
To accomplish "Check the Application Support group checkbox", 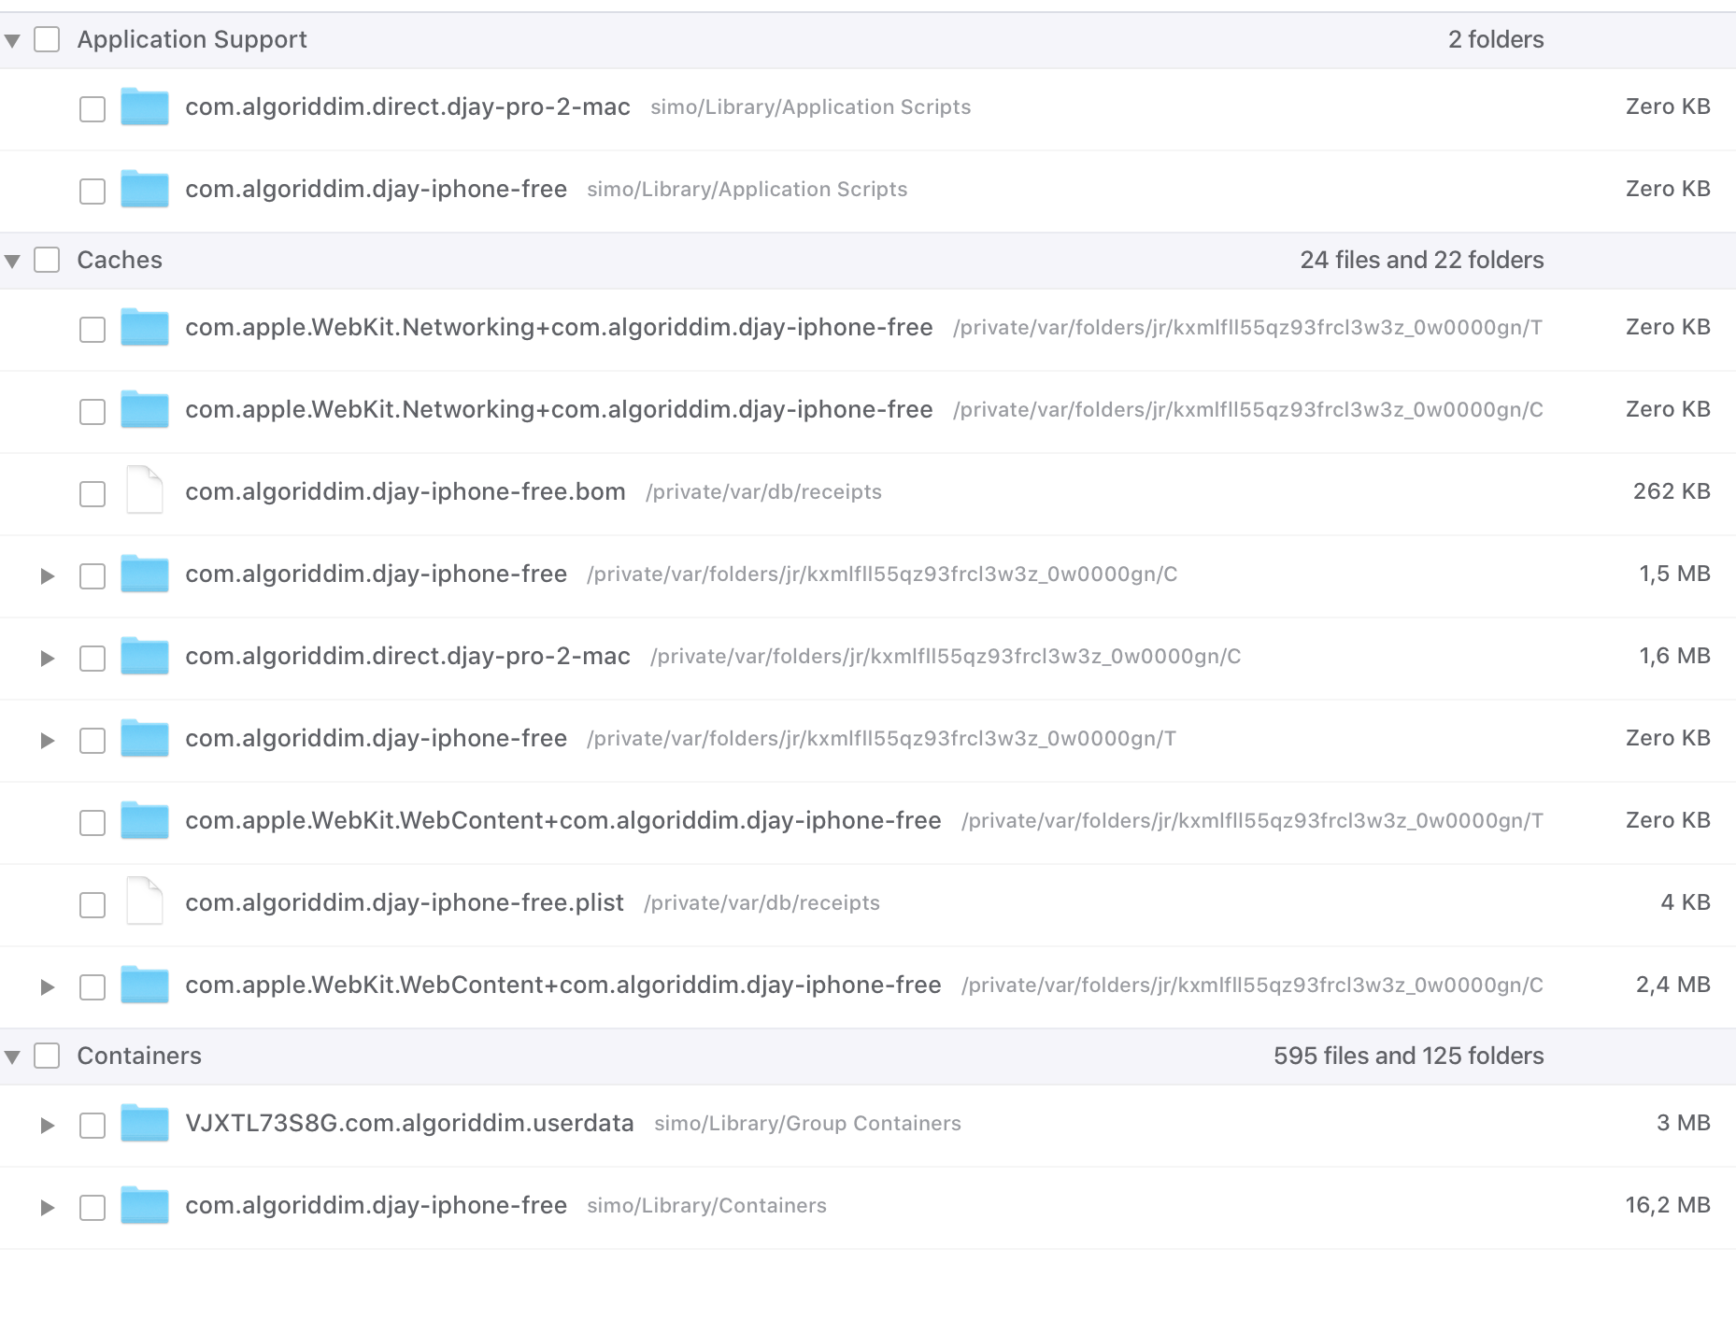I will [x=47, y=39].
